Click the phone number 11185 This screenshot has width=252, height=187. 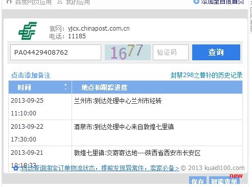click(x=77, y=36)
